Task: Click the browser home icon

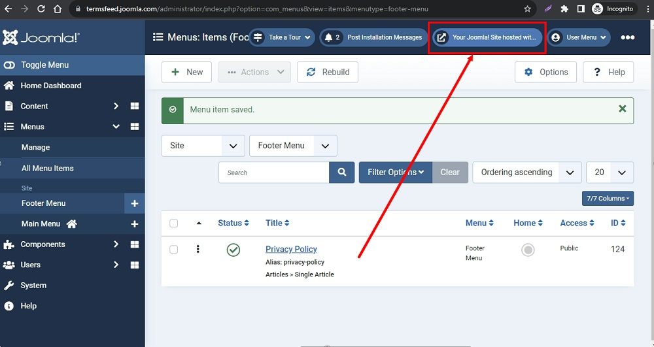Action: pyautogui.click(x=58, y=8)
